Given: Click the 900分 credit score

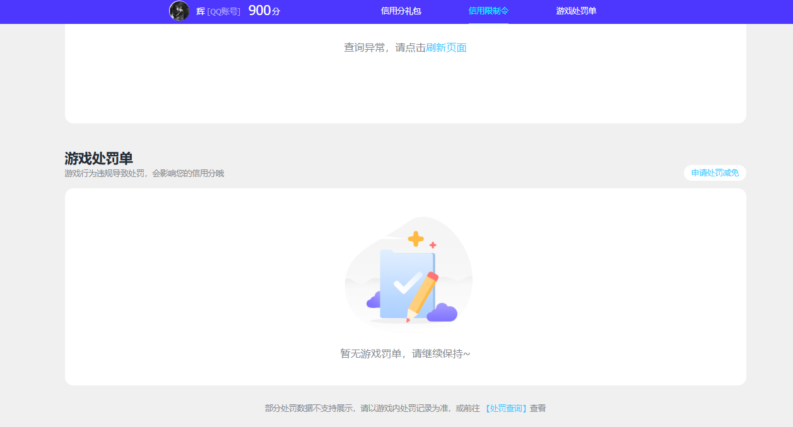Looking at the screenshot, I should 264,11.
